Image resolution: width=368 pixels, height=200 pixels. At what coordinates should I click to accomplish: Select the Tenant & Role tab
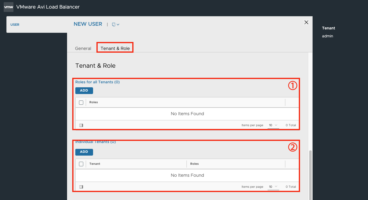click(115, 48)
